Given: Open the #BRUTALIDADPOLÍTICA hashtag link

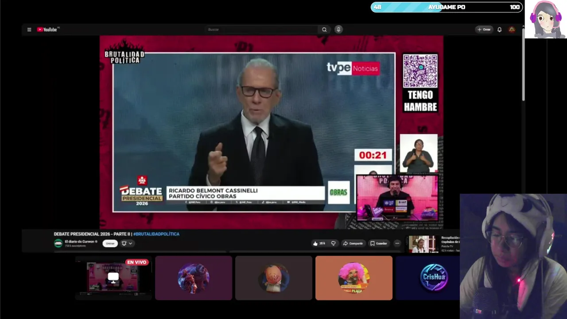Looking at the screenshot, I should [x=156, y=234].
